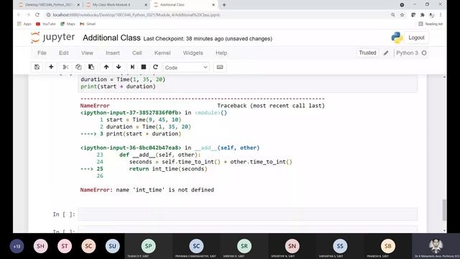Paste cells below icon

pyautogui.click(x=91, y=67)
